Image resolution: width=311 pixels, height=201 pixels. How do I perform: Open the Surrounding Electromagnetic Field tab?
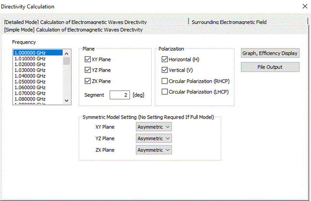[x=229, y=22]
